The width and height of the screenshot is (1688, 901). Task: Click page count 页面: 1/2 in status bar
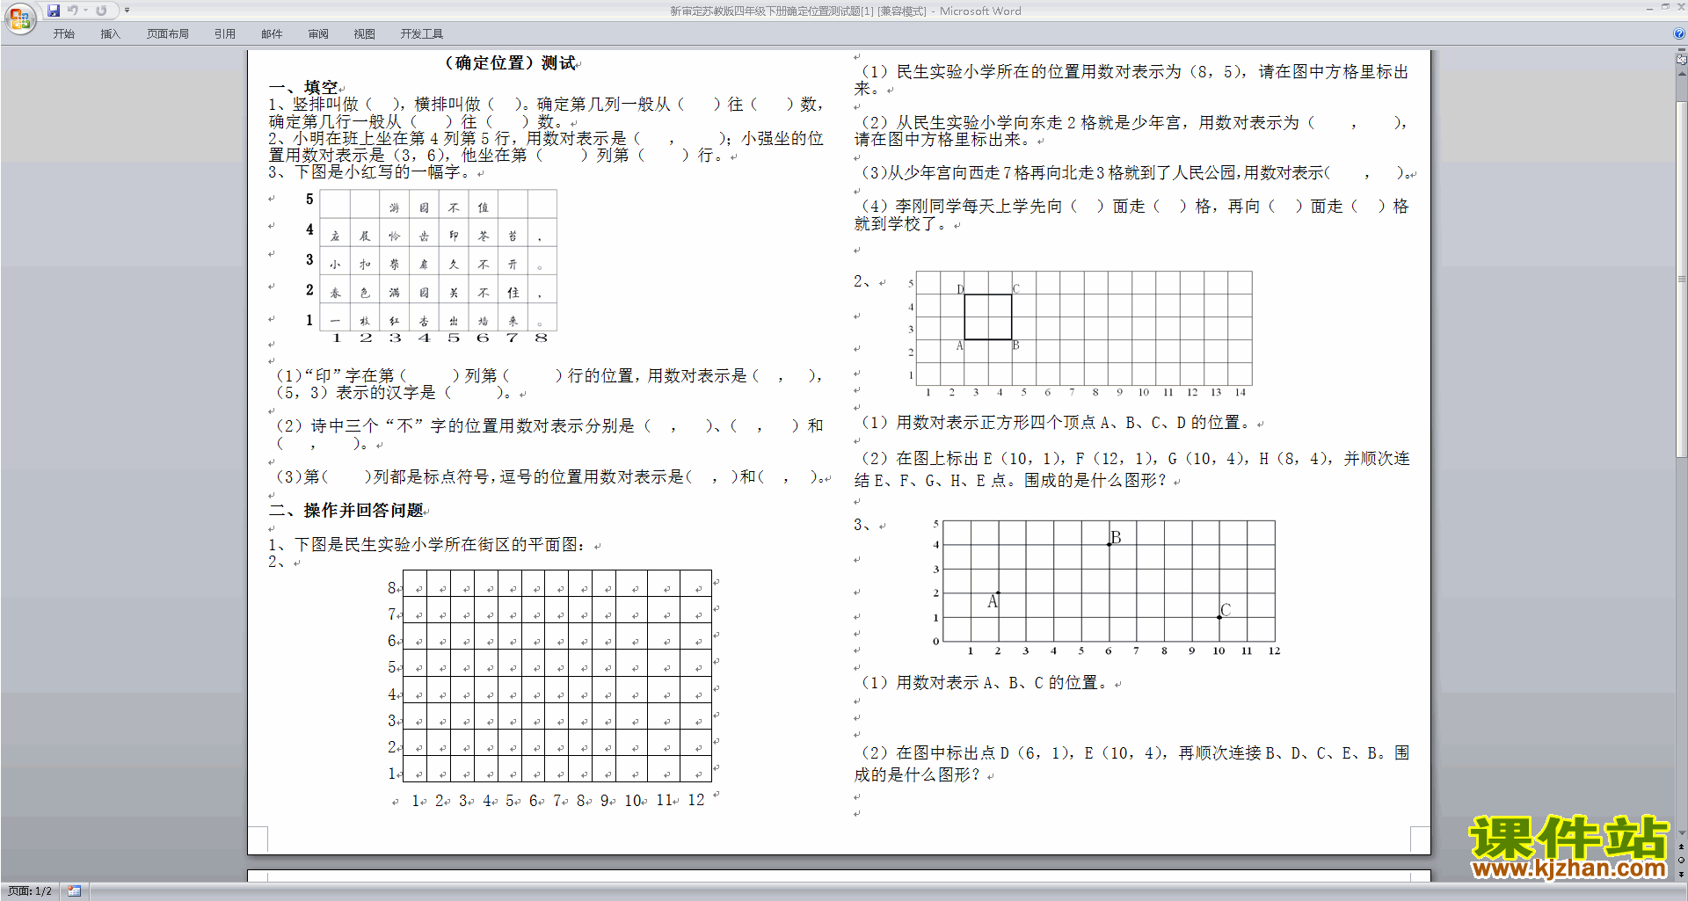[29, 891]
